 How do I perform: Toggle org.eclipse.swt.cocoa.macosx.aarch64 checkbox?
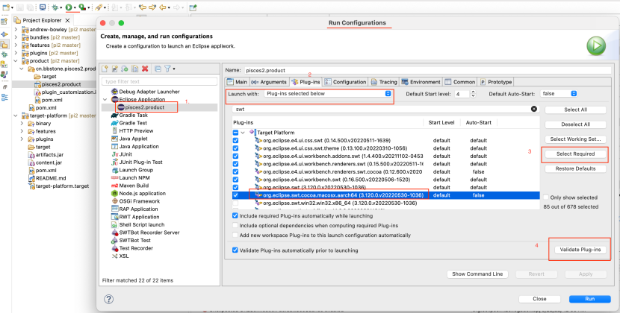click(x=235, y=195)
